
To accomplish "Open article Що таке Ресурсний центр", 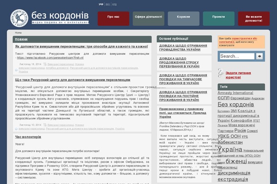I will pos(72,80).
